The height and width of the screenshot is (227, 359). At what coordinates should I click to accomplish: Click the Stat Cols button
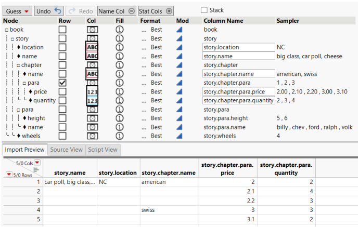point(155,11)
